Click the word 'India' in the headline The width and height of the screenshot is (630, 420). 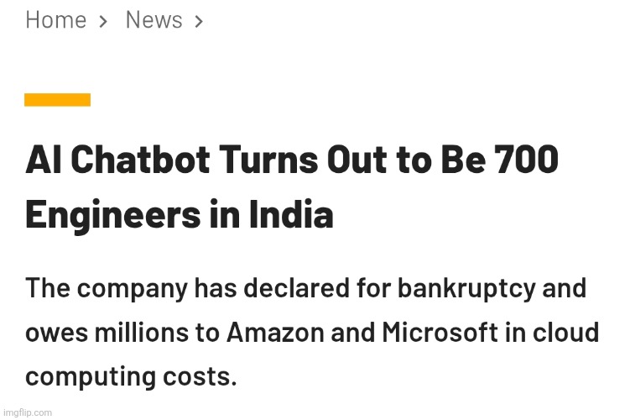tap(291, 214)
